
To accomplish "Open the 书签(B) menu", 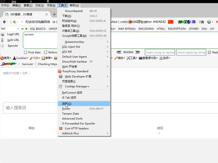I will click(51, 5).
